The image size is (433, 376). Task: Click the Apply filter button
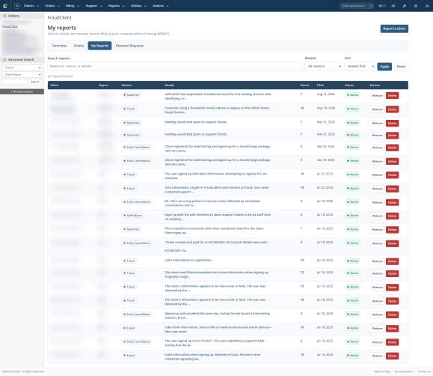[x=384, y=67]
